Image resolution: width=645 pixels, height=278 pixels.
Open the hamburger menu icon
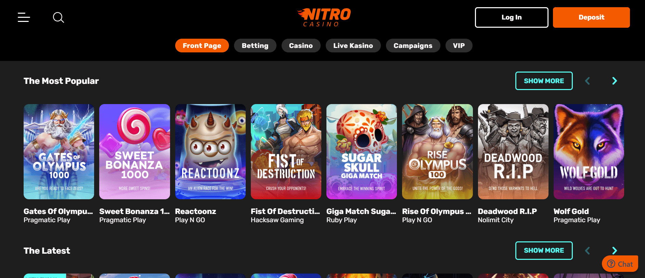click(x=24, y=17)
